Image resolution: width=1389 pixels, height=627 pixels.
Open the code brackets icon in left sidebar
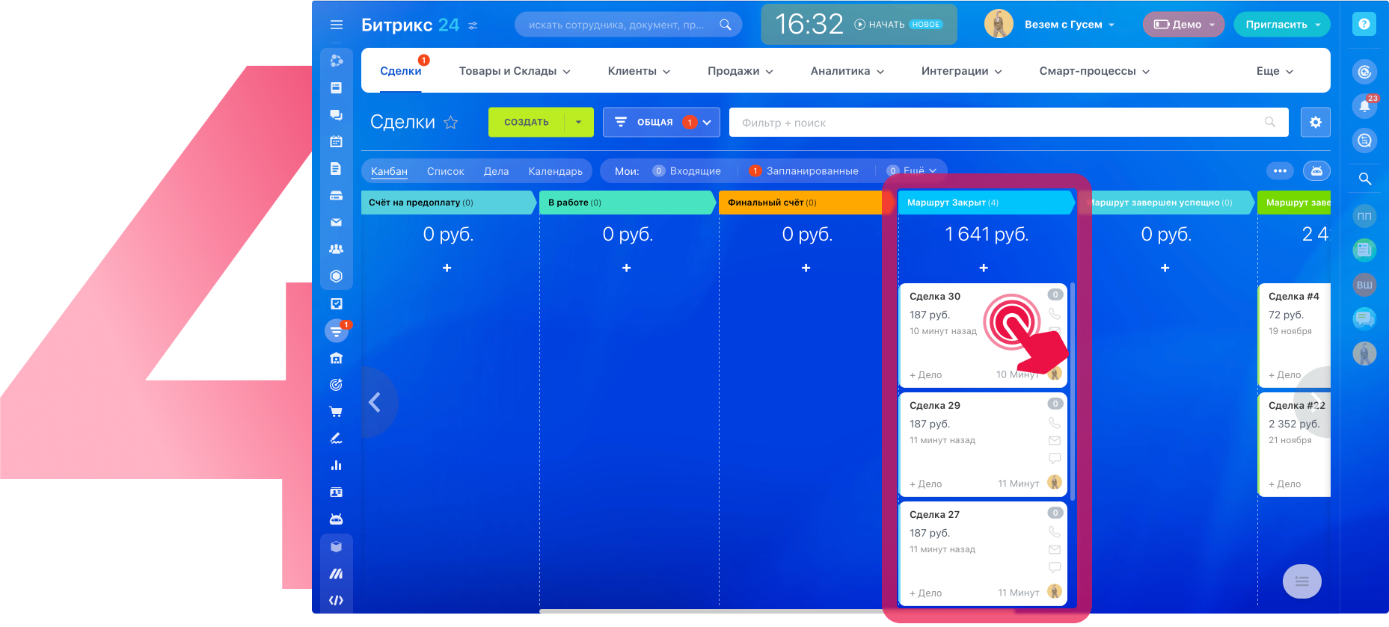pos(337,600)
